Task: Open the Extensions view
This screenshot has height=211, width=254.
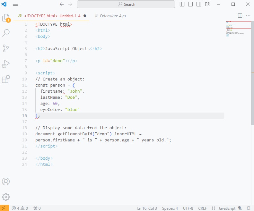Action: click(6, 79)
